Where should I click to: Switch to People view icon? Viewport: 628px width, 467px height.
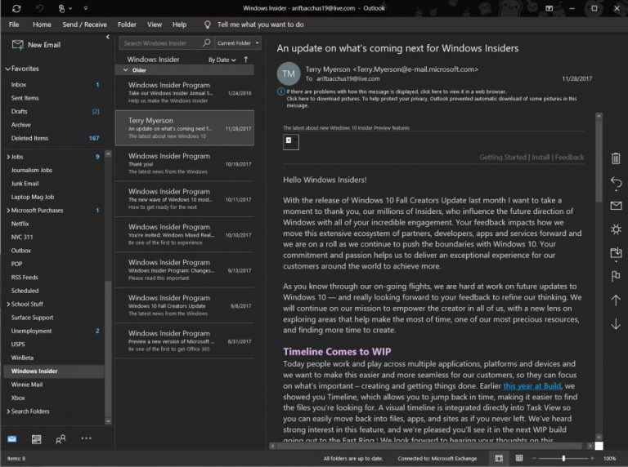pyautogui.click(x=61, y=439)
